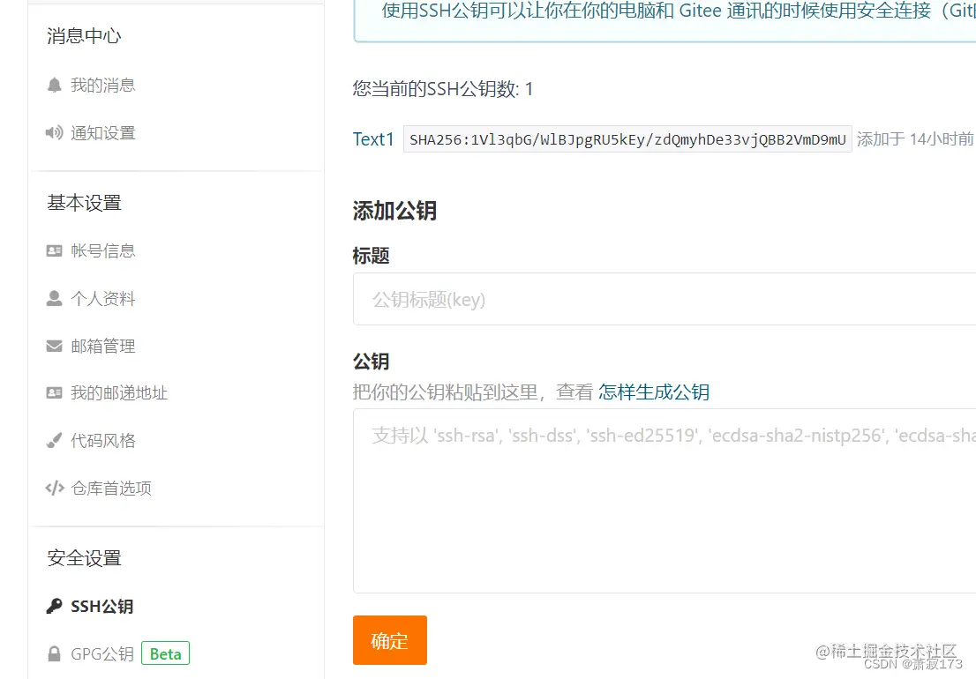Select SSH公钥 in security settings
Viewport: 976px width, 679px height.
click(x=102, y=607)
